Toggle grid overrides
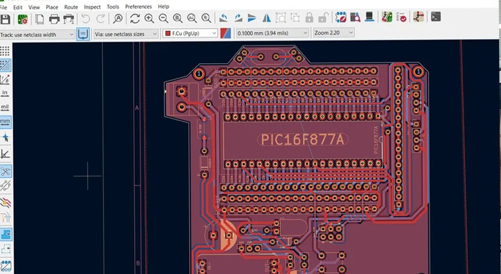Screen dimensions: 501x274 [x=5, y=65]
